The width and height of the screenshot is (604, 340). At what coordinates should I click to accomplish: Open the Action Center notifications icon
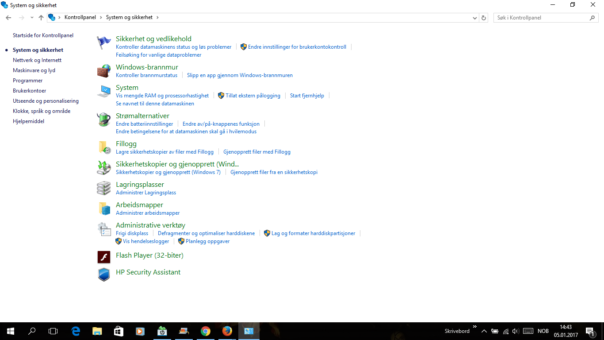pyautogui.click(x=590, y=331)
